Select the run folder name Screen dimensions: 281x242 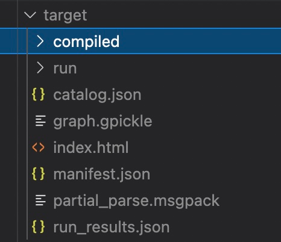coord(65,69)
